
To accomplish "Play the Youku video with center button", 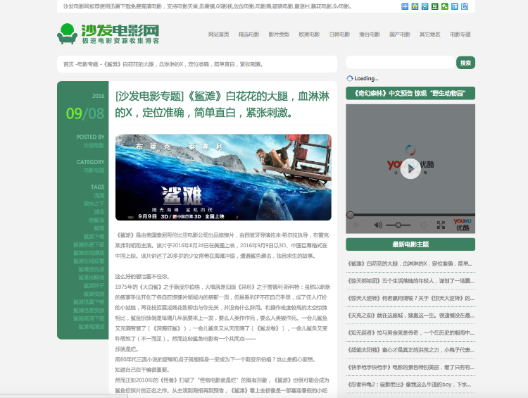I will click(410, 168).
